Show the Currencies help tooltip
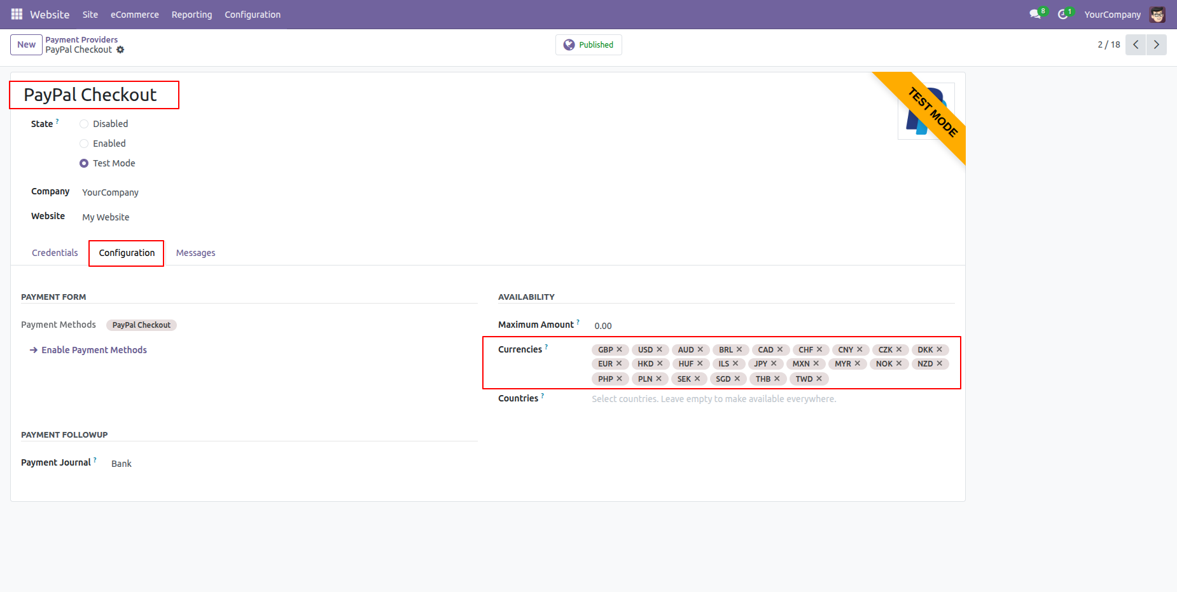Screen dimensions: 1177x592 [x=547, y=347]
